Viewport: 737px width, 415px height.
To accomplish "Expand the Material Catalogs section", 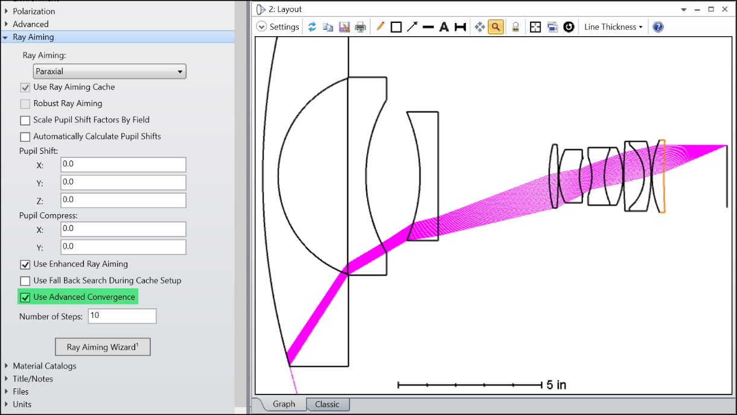I will (6, 366).
